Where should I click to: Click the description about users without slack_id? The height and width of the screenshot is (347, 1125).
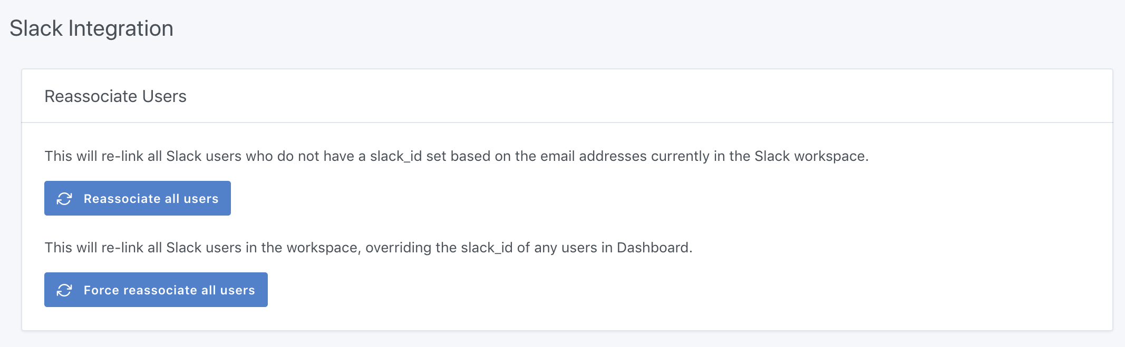pos(456,156)
